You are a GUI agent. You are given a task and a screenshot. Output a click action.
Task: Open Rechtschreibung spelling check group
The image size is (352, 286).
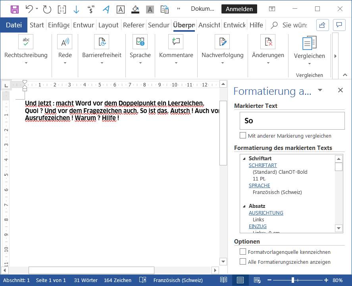click(x=26, y=49)
